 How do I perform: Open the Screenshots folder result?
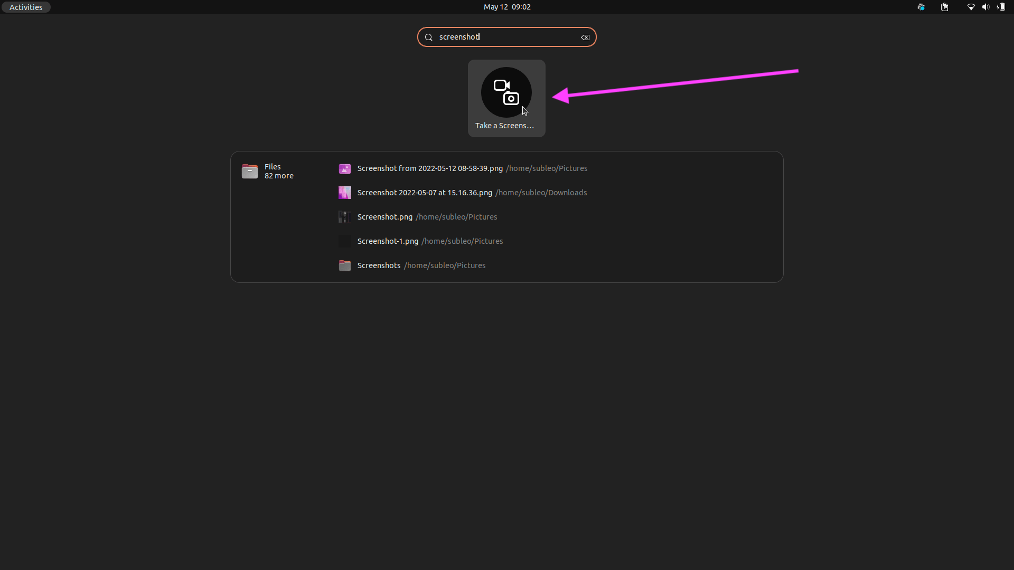coord(379,265)
